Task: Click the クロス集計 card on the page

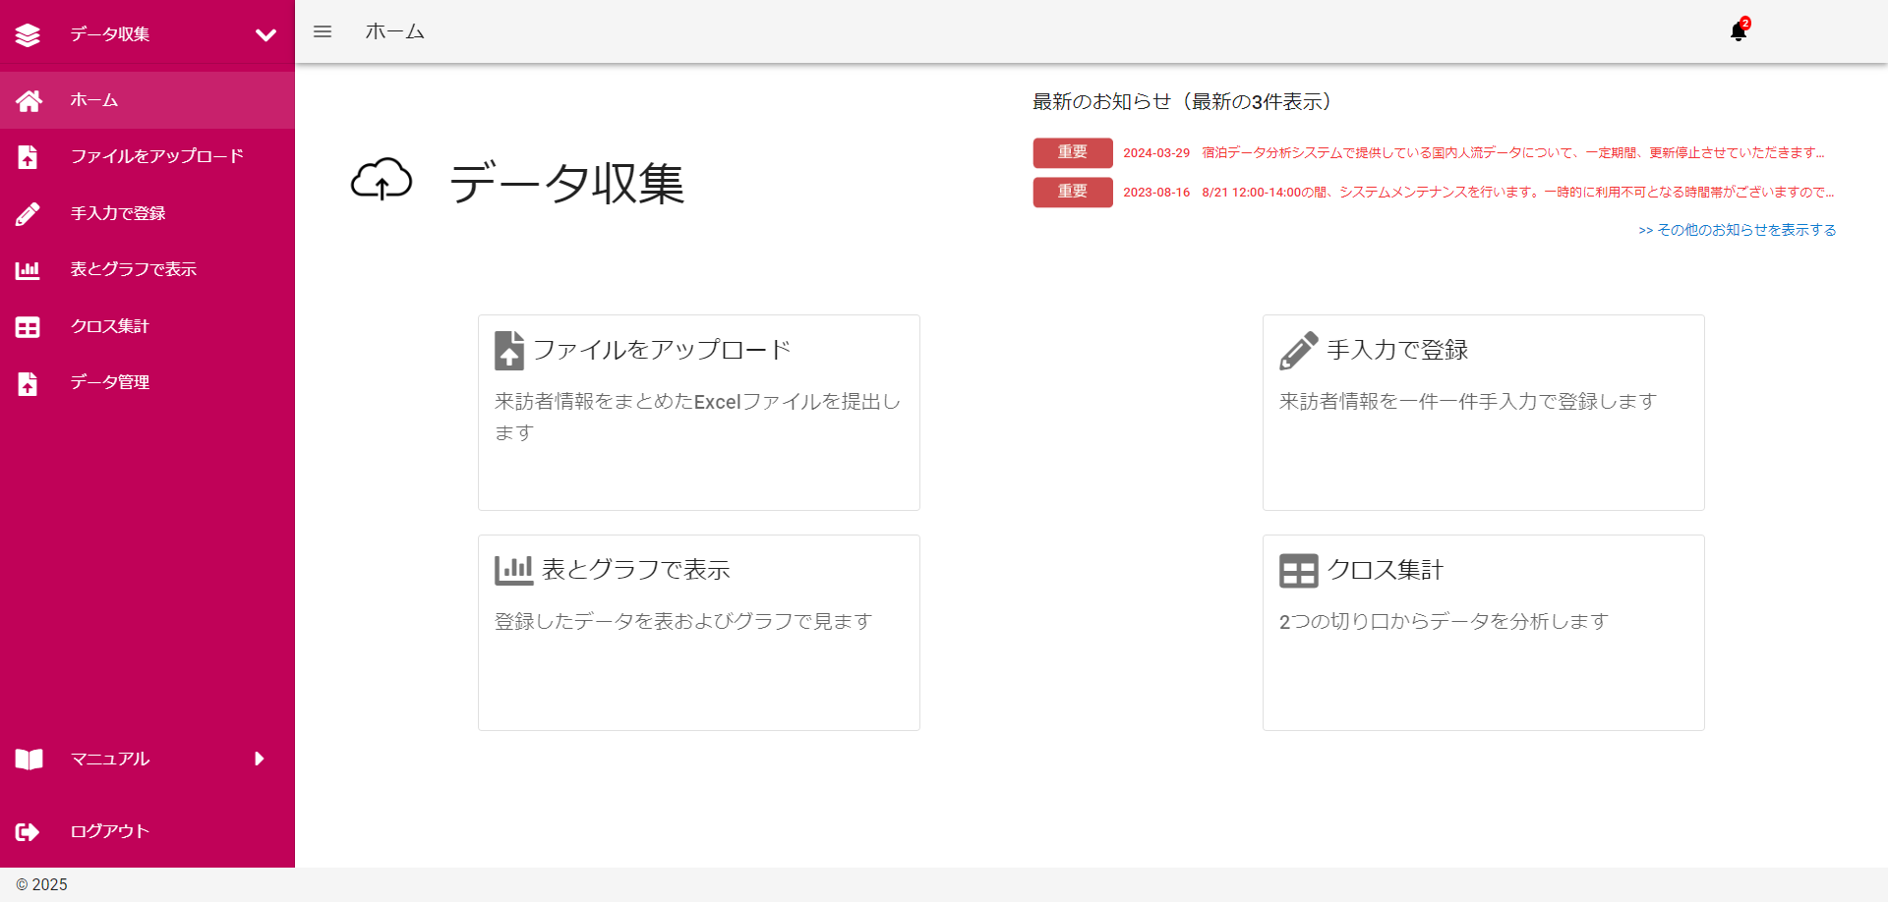Action: point(1483,632)
